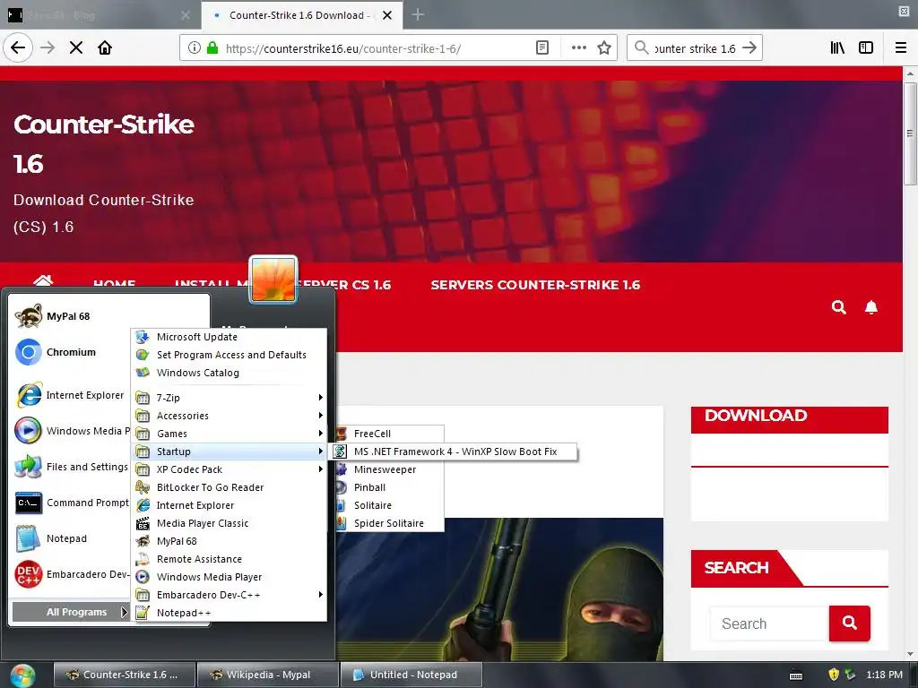The image size is (918, 688).
Task: Switch to Wikipedia - Mypal taskbar button
Action: tap(268, 675)
